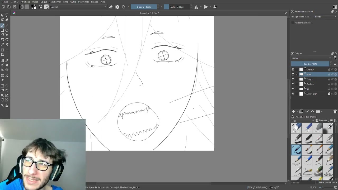This screenshot has width=338, height=190.
Task: Enable vertical mirror tool
Action: [206, 7]
